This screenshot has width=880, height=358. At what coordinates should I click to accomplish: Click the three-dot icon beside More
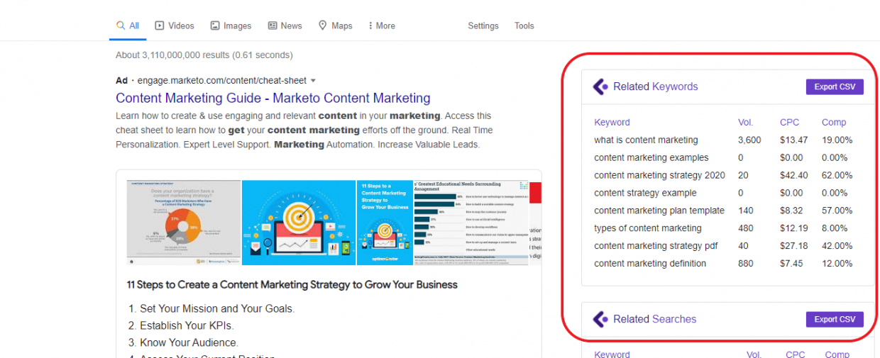pyautogui.click(x=370, y=26)
